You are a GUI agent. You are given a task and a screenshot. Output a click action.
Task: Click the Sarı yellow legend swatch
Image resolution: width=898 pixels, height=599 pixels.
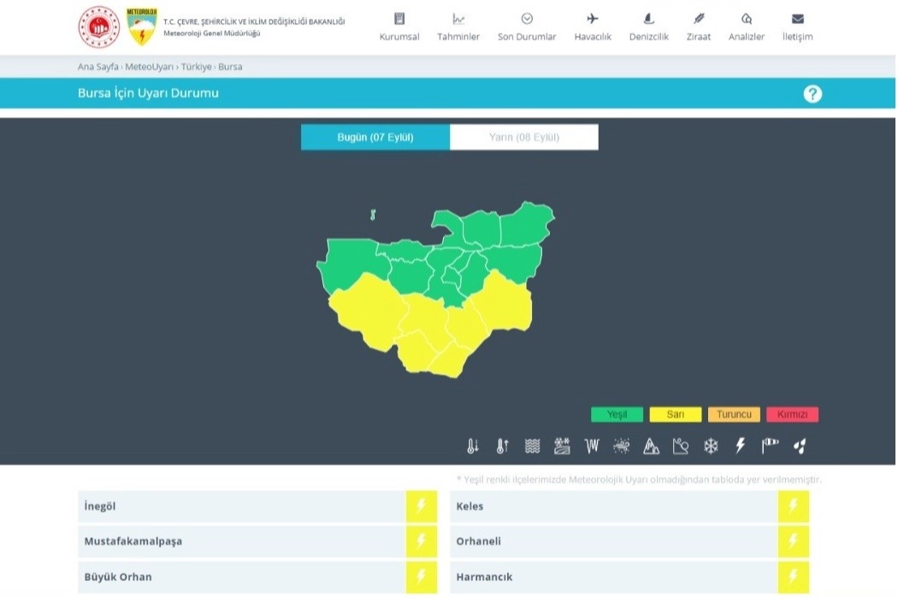(675, 415)
